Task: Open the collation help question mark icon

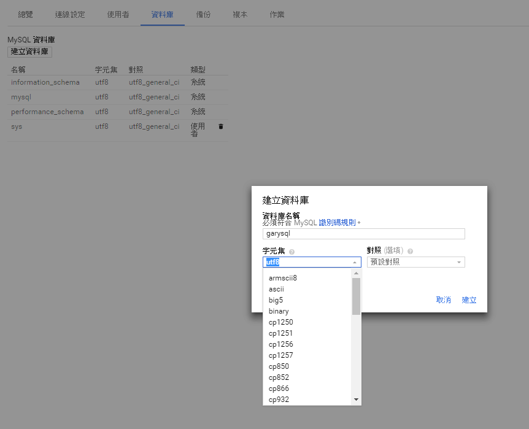Action: [410, 251]
